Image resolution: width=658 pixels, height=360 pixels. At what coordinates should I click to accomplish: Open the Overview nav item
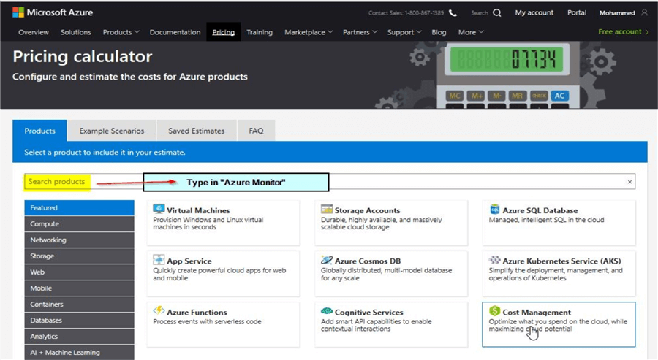click(34, 32)
